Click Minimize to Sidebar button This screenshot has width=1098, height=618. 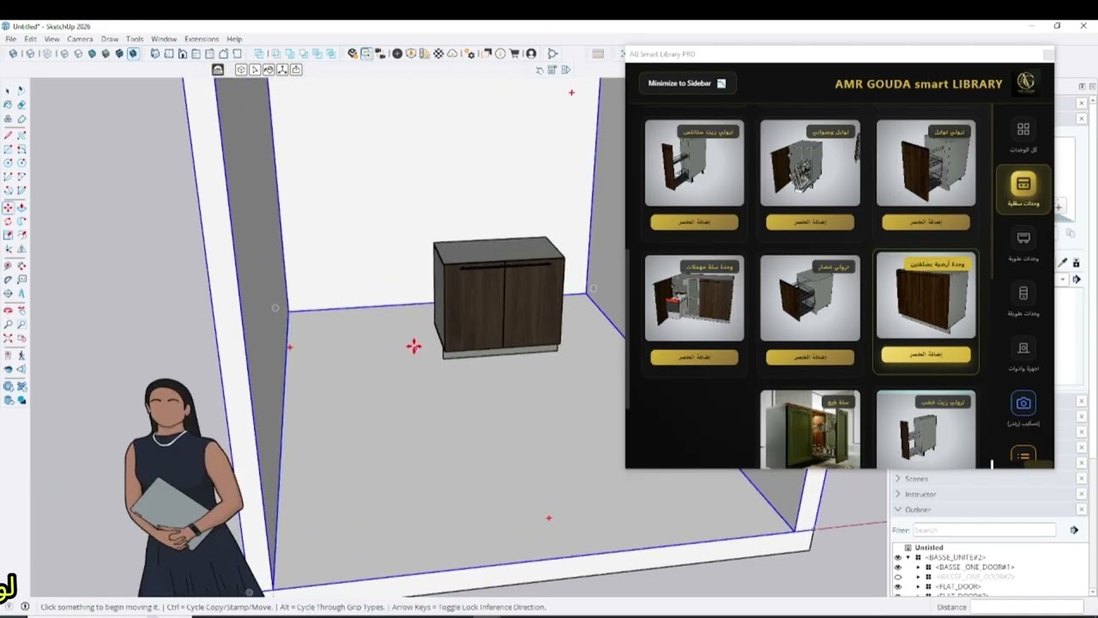[x=687, y=83]
